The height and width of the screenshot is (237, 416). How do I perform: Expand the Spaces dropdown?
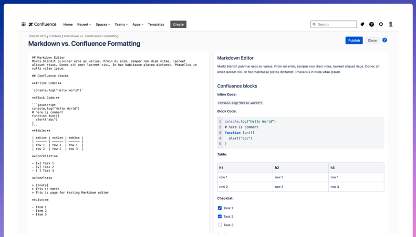[x=103, y=24]
